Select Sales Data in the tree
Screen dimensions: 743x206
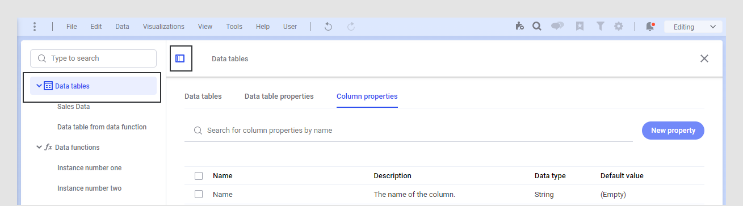pyautogui.click(x=74, y=107)
